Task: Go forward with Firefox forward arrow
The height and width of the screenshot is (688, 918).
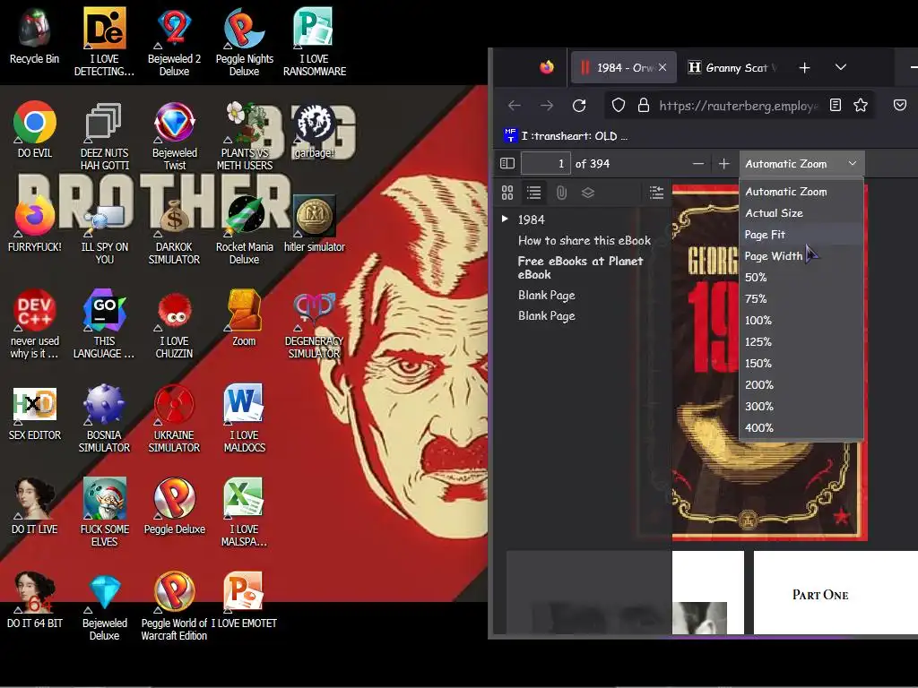Action: coord(547,106)
